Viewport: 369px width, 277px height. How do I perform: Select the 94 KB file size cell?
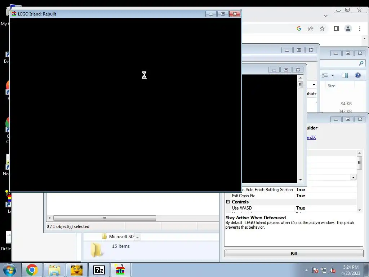pyautogui.click(x=346, y=104)
